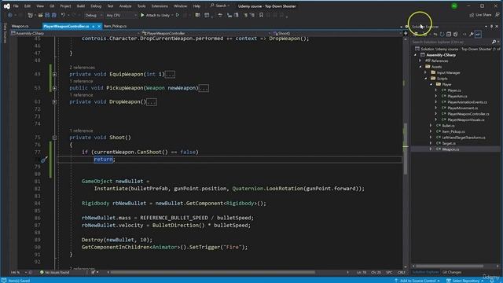Click the Visual Studio logo icon
This screenshot has width=503, height=283.
click(x=6, y=6)
